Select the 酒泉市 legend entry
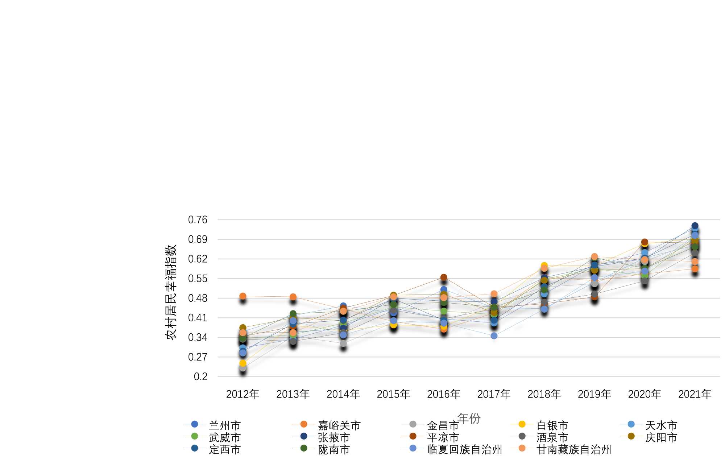The image size is (725, 457). pos(552,437)
